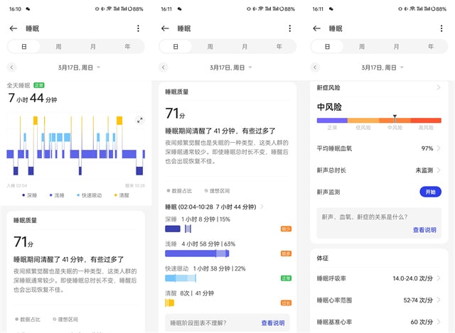
Task: Select 年 tab in right screen
Action: pyautogui.click(x=431, y=47)
